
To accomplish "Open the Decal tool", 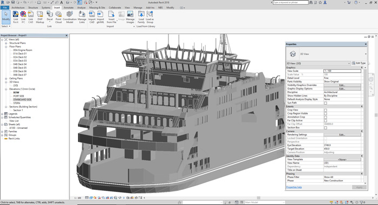I will pyautogui.click(x=50, y=16).
